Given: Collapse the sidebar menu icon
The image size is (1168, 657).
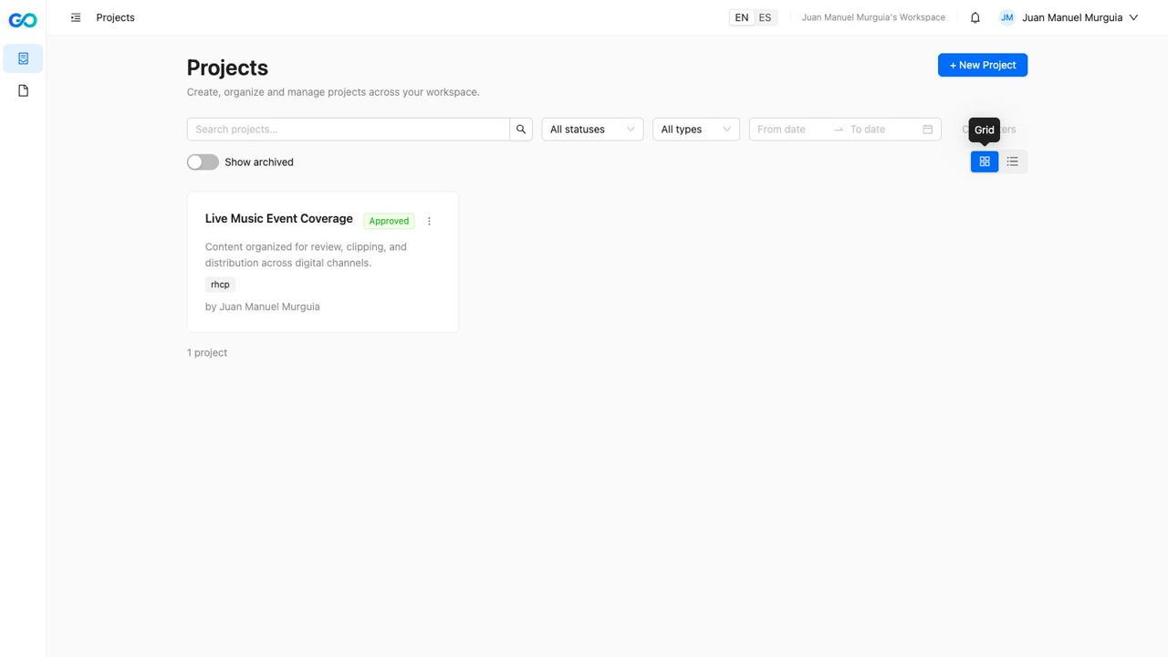Looking at the screenshot, I should [76, 17].
